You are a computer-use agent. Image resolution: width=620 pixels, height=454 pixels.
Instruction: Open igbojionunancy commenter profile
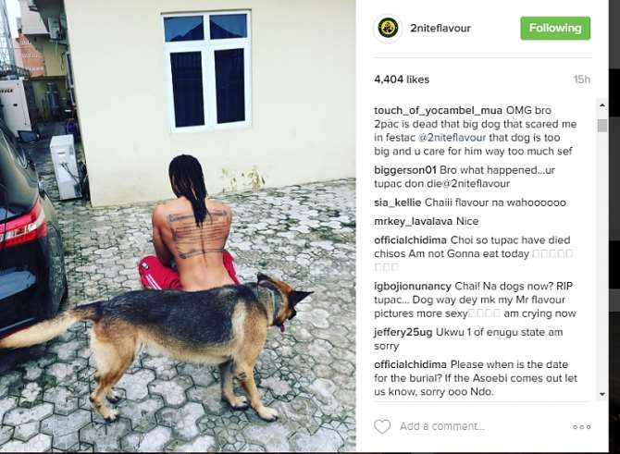413,286
